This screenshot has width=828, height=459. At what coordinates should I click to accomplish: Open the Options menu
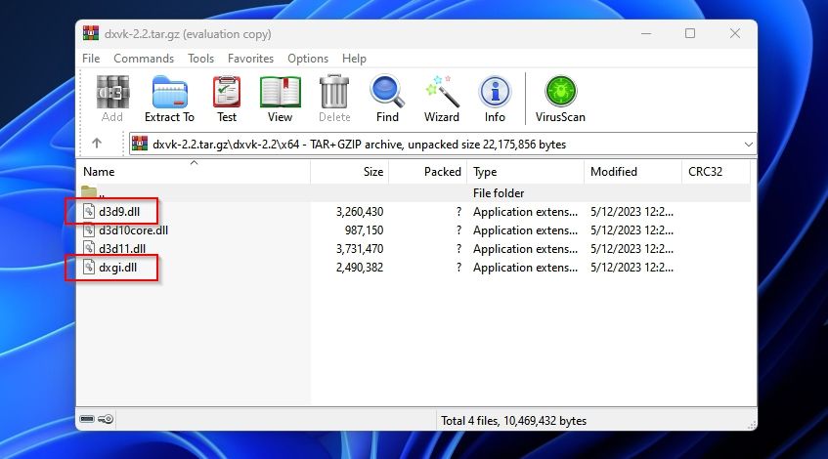[308, 59]
